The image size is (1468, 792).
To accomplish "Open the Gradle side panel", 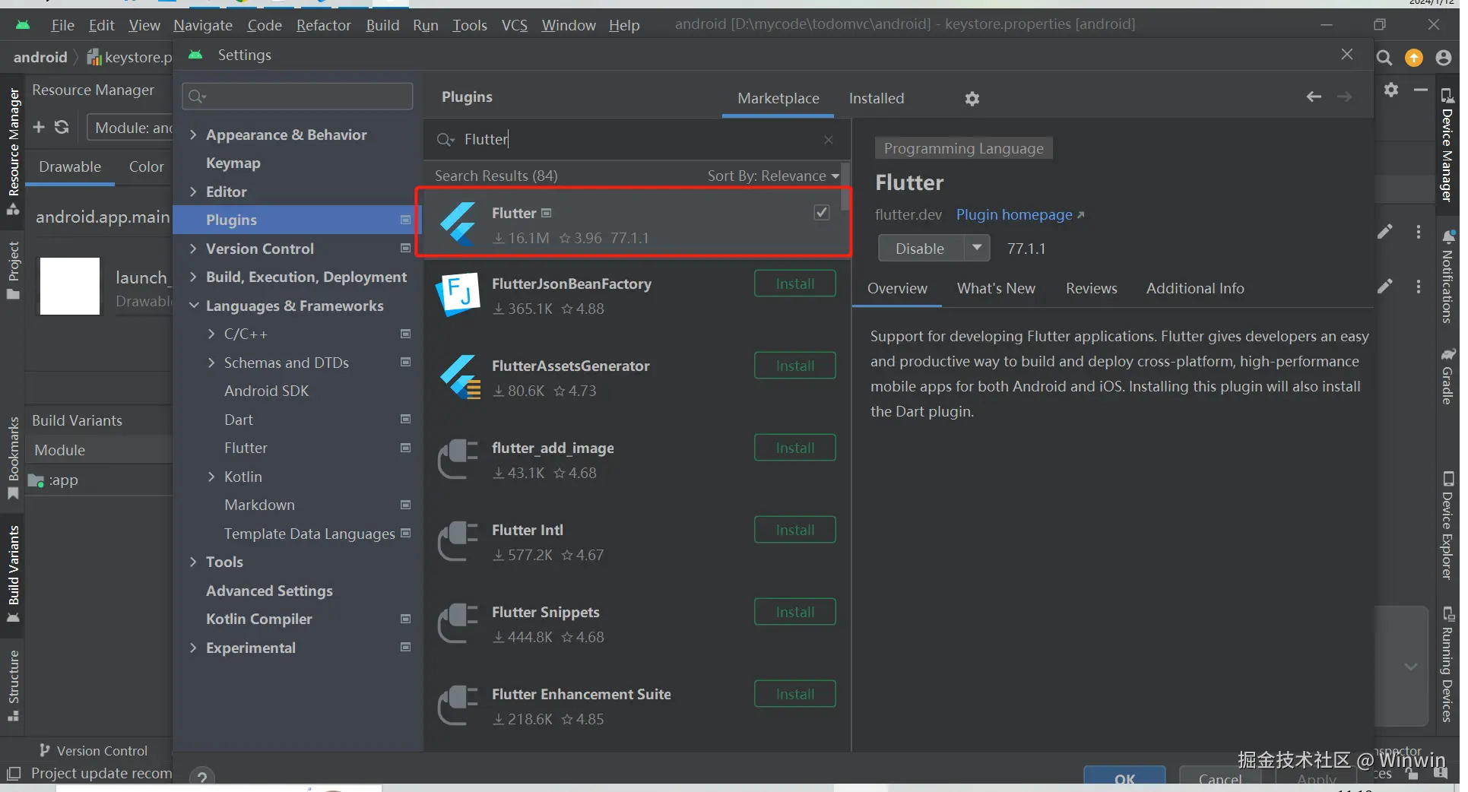I will 1447,377.
